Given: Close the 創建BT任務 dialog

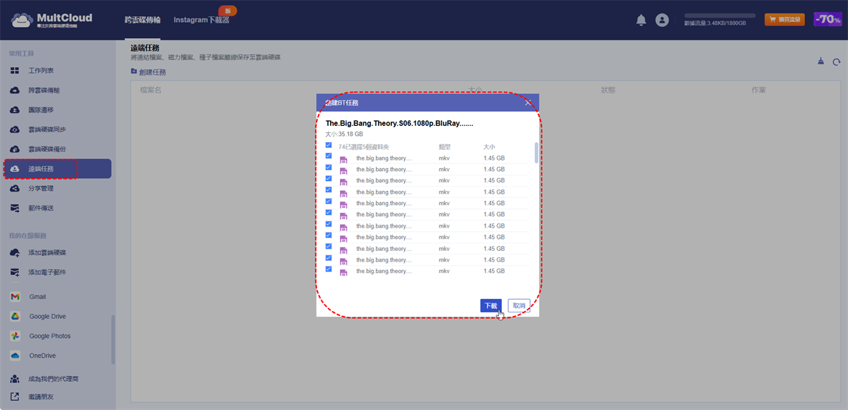Looking at the screenshot, I should click(x=528, y=102).
